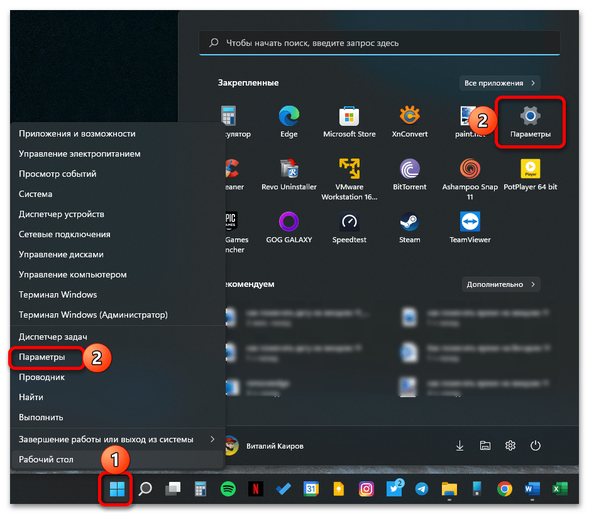
Task: Select Рабочий стол menu entry
Action: [x=118, y=459]
